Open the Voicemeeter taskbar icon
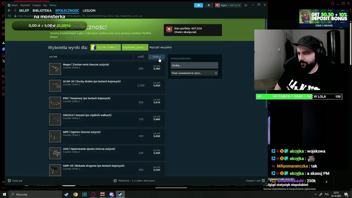 click(103, 194)
